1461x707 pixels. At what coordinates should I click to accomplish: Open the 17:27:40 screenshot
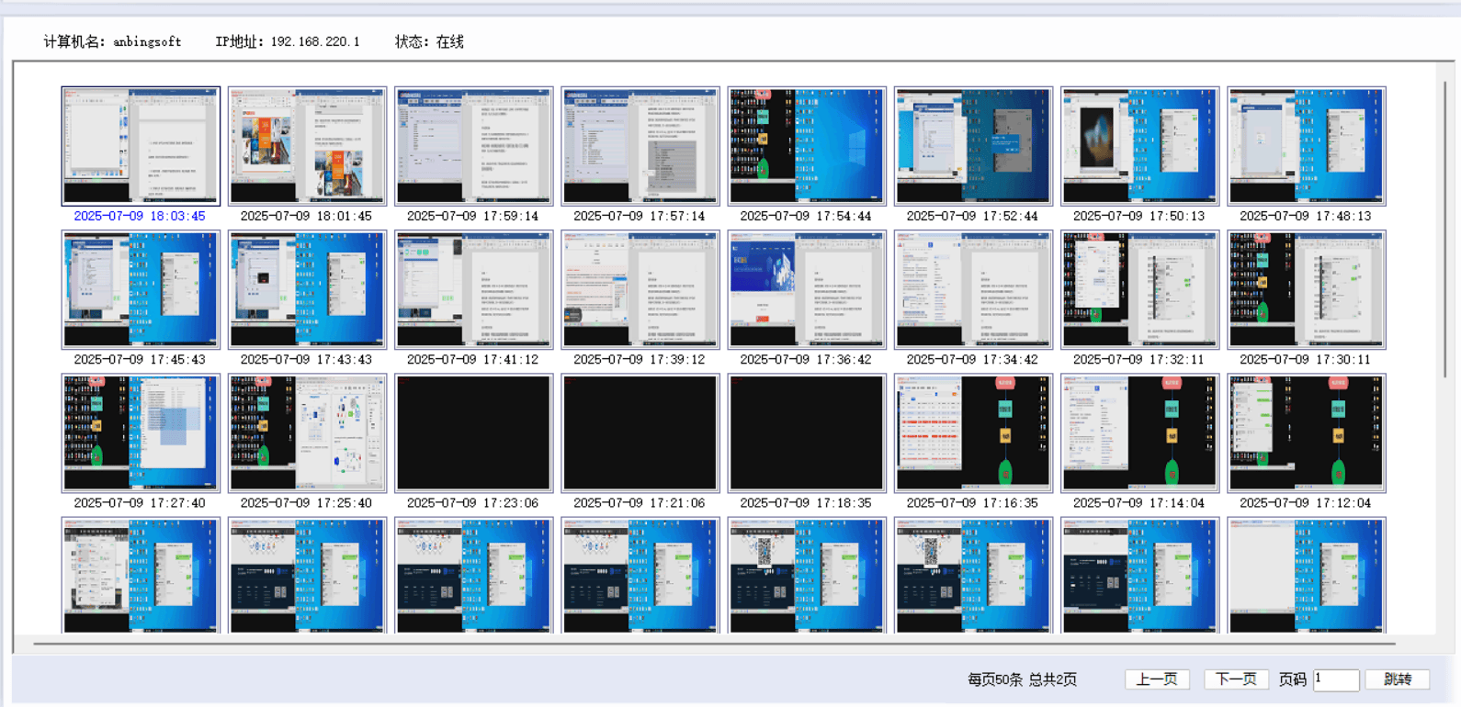click(x=141, y=432)
